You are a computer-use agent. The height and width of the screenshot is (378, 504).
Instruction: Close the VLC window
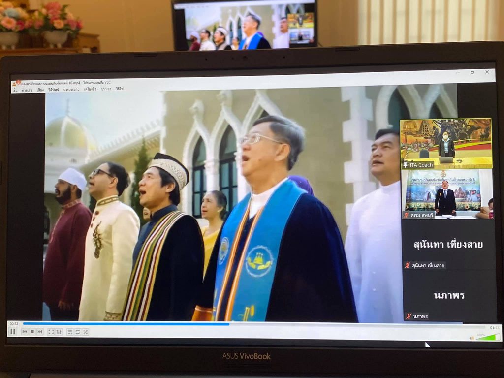coord(487,72)
